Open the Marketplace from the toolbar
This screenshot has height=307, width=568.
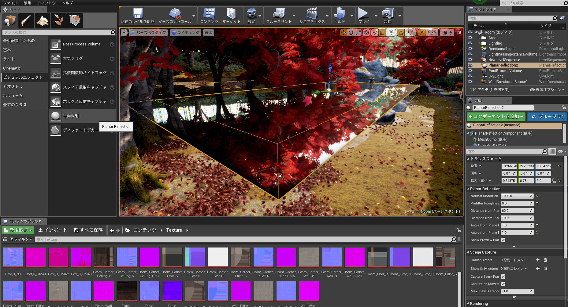click(x=231, y=14)
